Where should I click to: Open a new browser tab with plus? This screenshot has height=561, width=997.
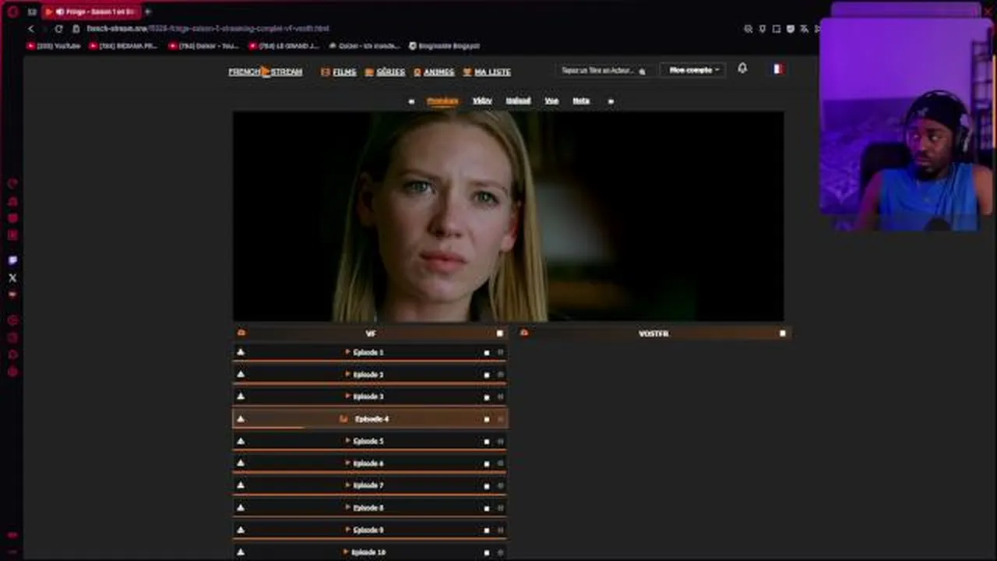[x=148, y=12]
